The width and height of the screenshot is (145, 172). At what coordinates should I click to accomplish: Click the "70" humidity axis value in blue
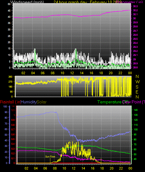[x=6, y=124]
